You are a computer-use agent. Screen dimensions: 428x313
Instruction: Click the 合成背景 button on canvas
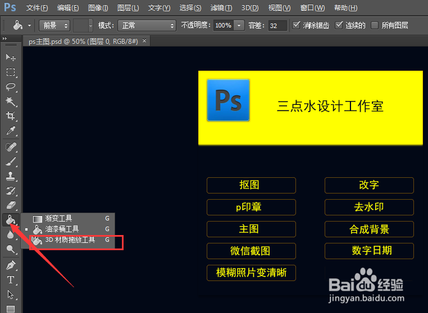coord(369,229)
